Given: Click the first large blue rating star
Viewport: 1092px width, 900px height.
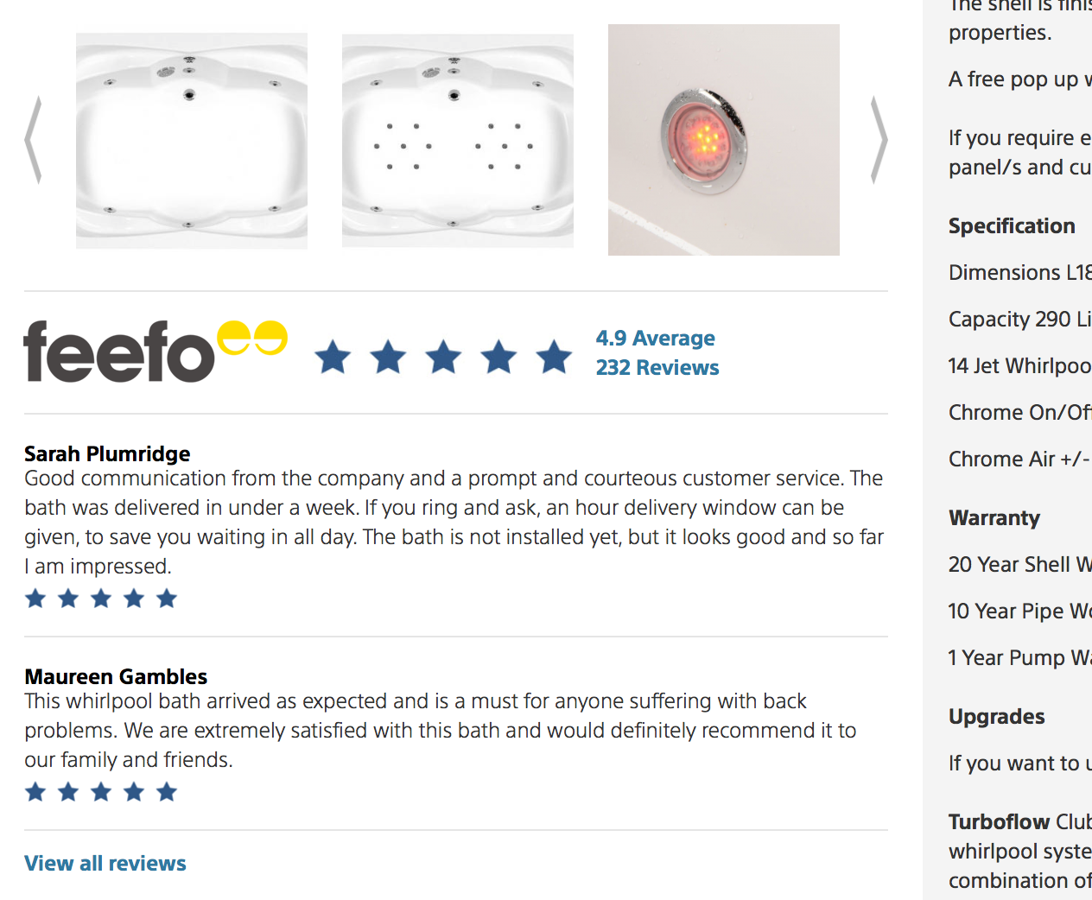Looking at the screenshot, I should click(x=333, y=357).
